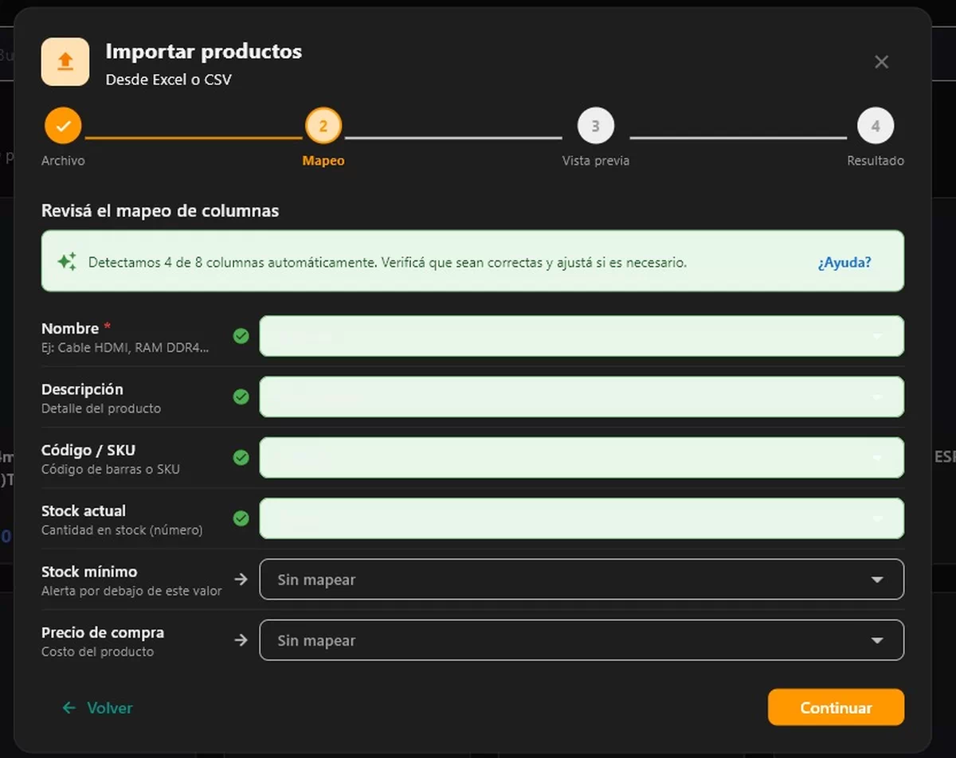Select step 3 Vista previa circle
Image resolution: width=956 pixels, height=758 pixels.
point(596,126)
